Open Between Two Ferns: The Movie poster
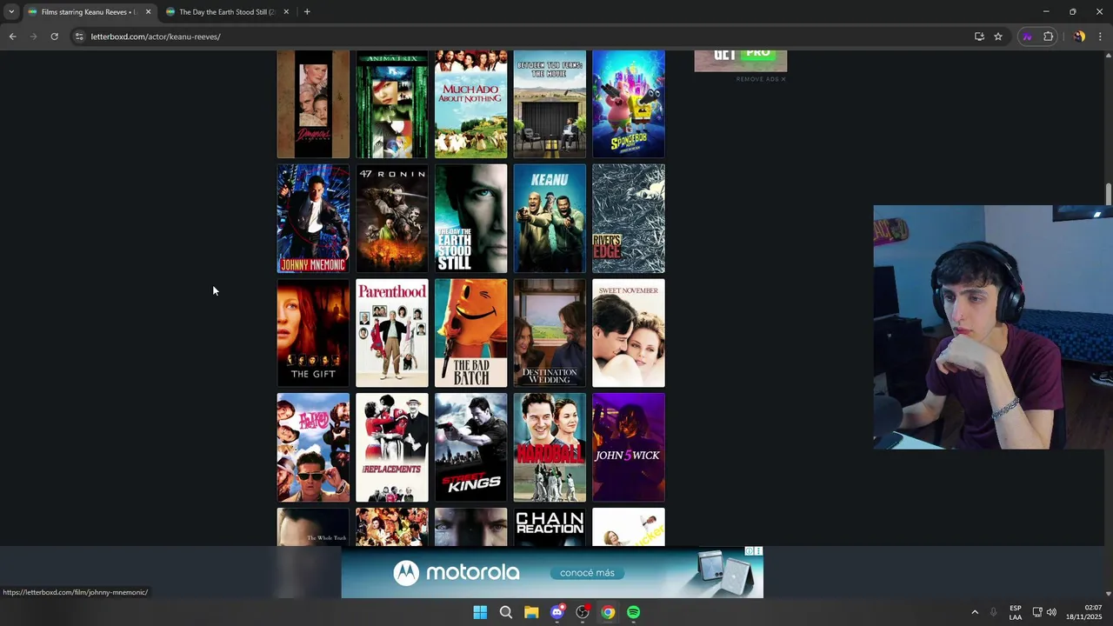Viewport: 1113px width, 626px height. pos(550,104)
